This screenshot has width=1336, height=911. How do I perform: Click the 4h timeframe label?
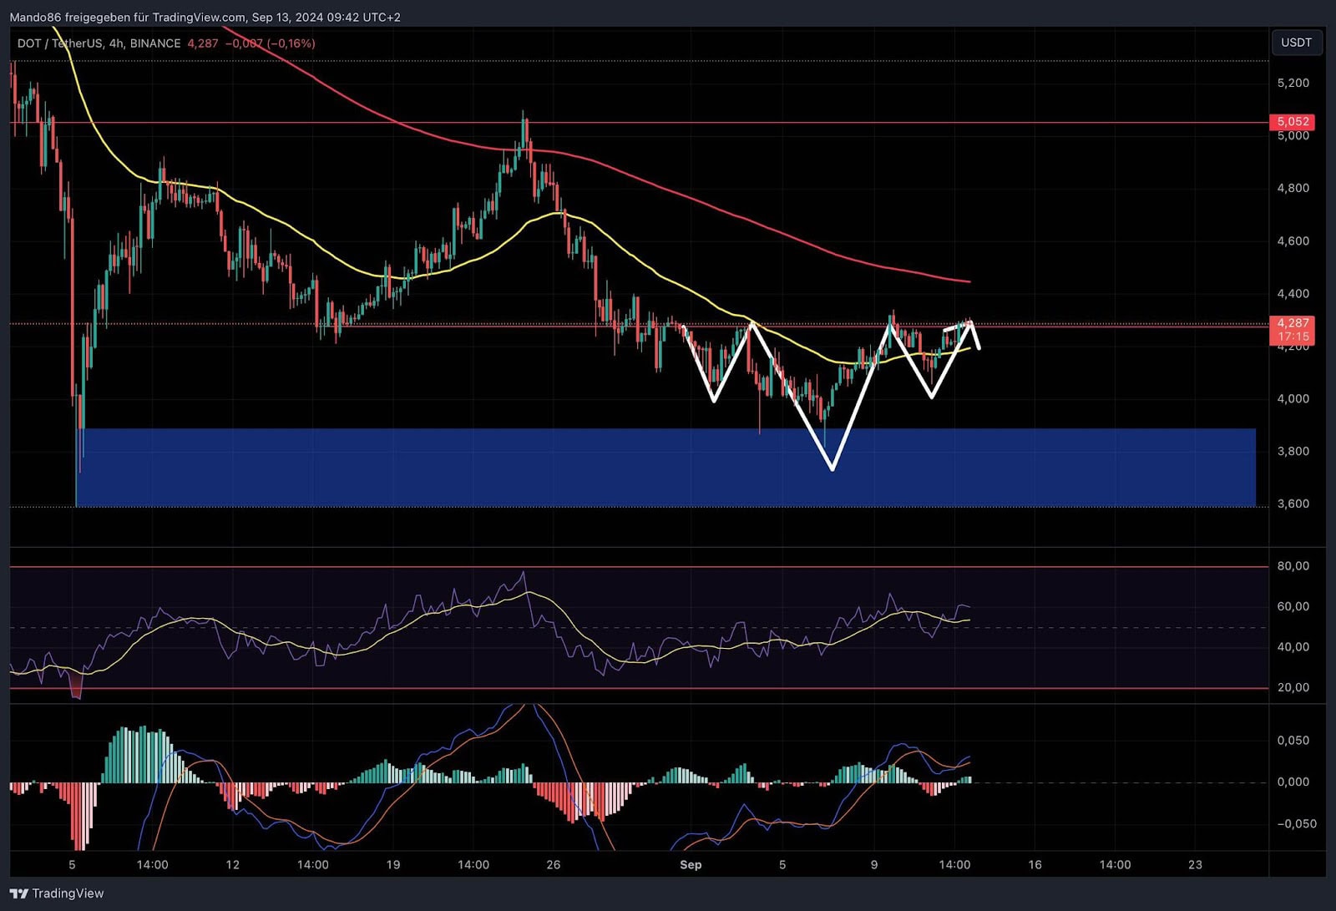tap(117, 43)
